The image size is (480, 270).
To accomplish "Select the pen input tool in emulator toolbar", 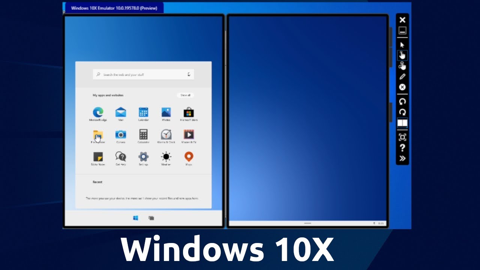I will tap(402, 76).
